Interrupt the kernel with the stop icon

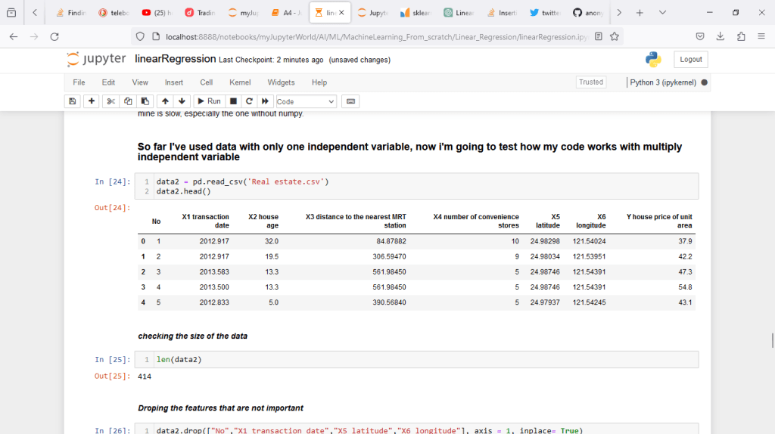click(x=234, y=101)
